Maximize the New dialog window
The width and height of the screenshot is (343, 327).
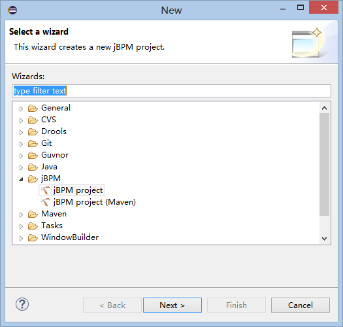(301, 8)
